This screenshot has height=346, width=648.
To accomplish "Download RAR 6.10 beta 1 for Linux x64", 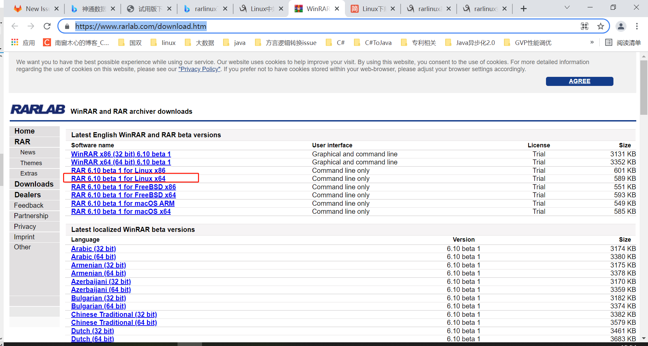I will [x=118, y=179].
